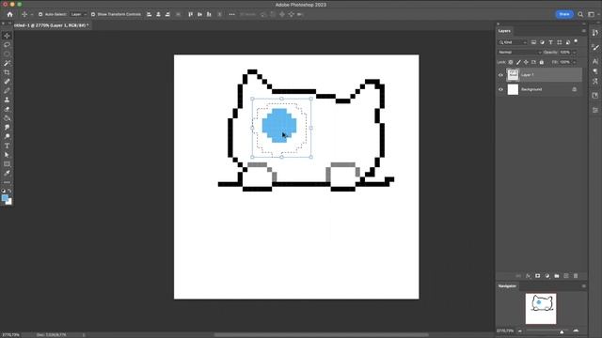
Task: Select the Crop tool
Action: (x=7, y=72)
